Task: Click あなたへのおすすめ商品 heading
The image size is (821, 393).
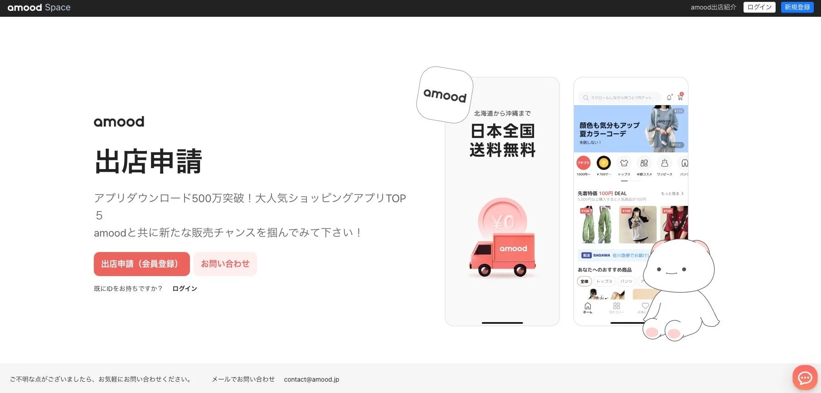Action: [x=604, y=270]
